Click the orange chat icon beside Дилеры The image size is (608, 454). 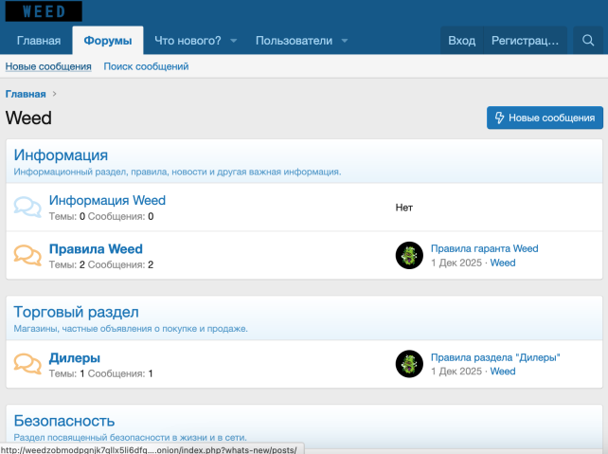tap(28, 365)
